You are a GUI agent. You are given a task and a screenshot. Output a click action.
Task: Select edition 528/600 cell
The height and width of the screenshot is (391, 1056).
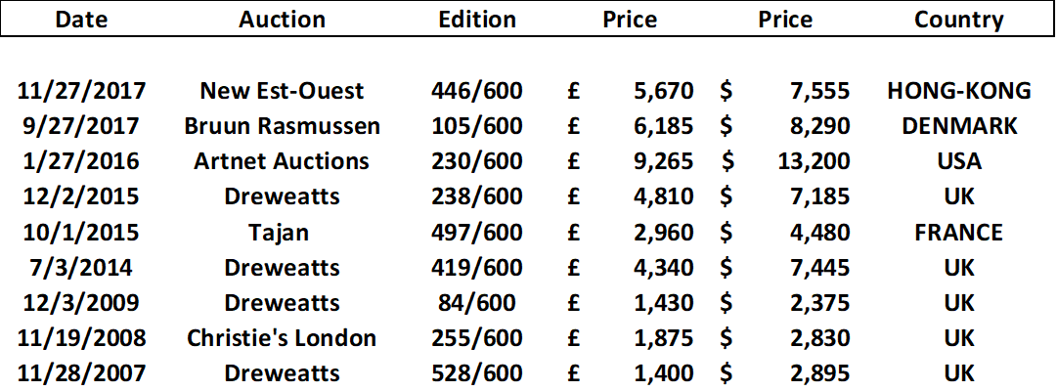click(x=477, y=373)
